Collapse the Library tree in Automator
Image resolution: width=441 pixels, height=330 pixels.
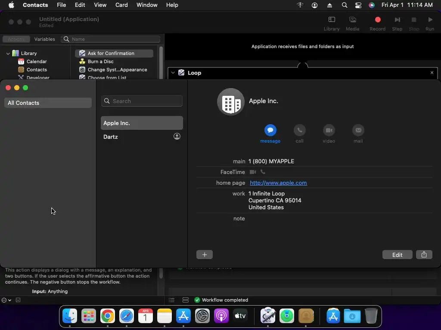pyautogui.click(x=8, y=53)
